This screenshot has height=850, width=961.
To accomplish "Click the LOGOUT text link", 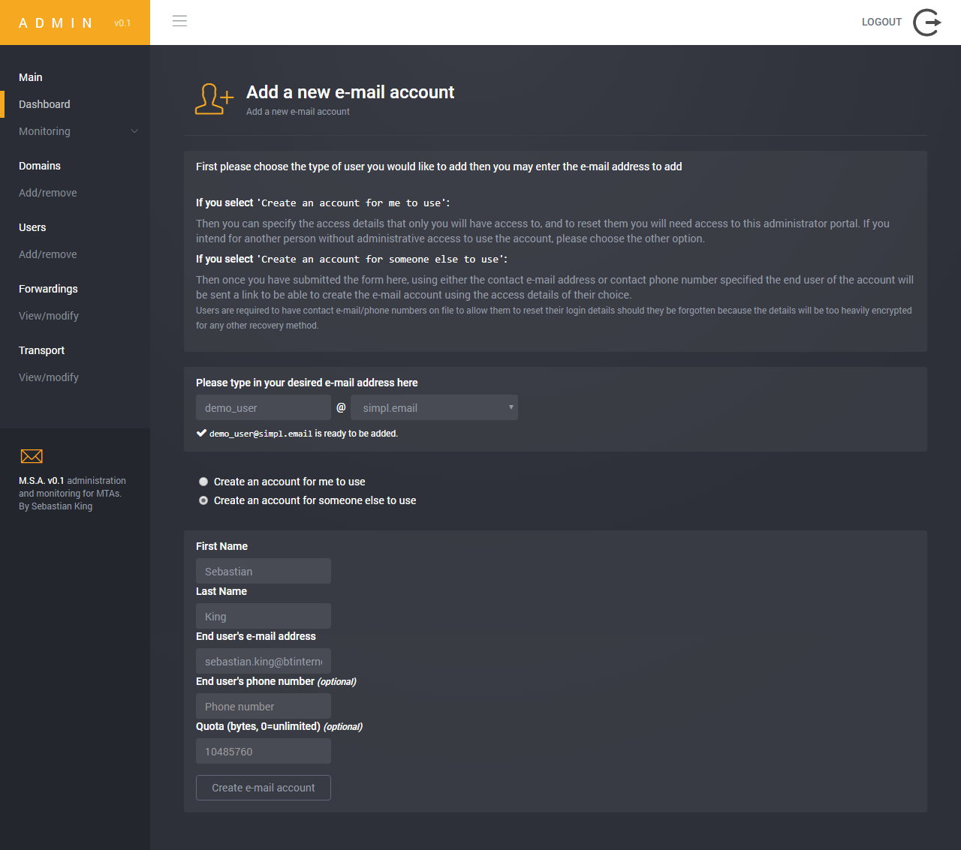I will (881, 22).
